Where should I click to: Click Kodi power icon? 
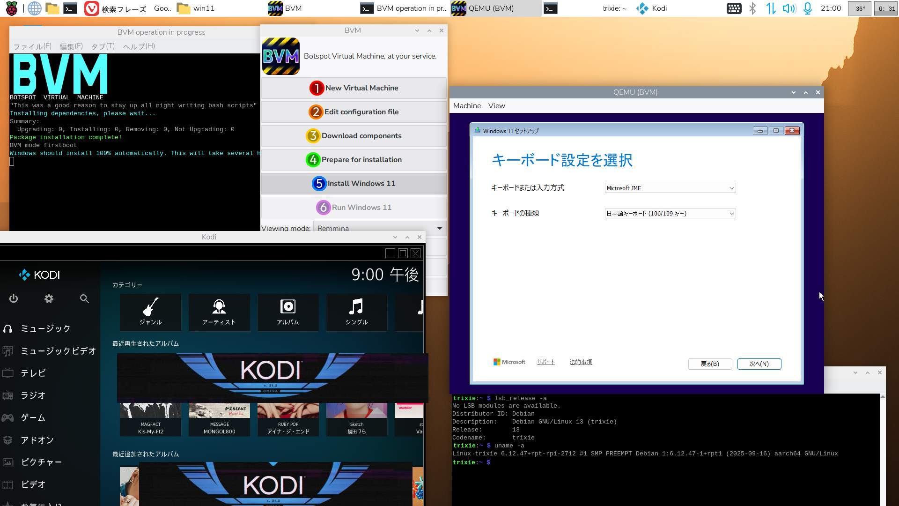point(14,299)
